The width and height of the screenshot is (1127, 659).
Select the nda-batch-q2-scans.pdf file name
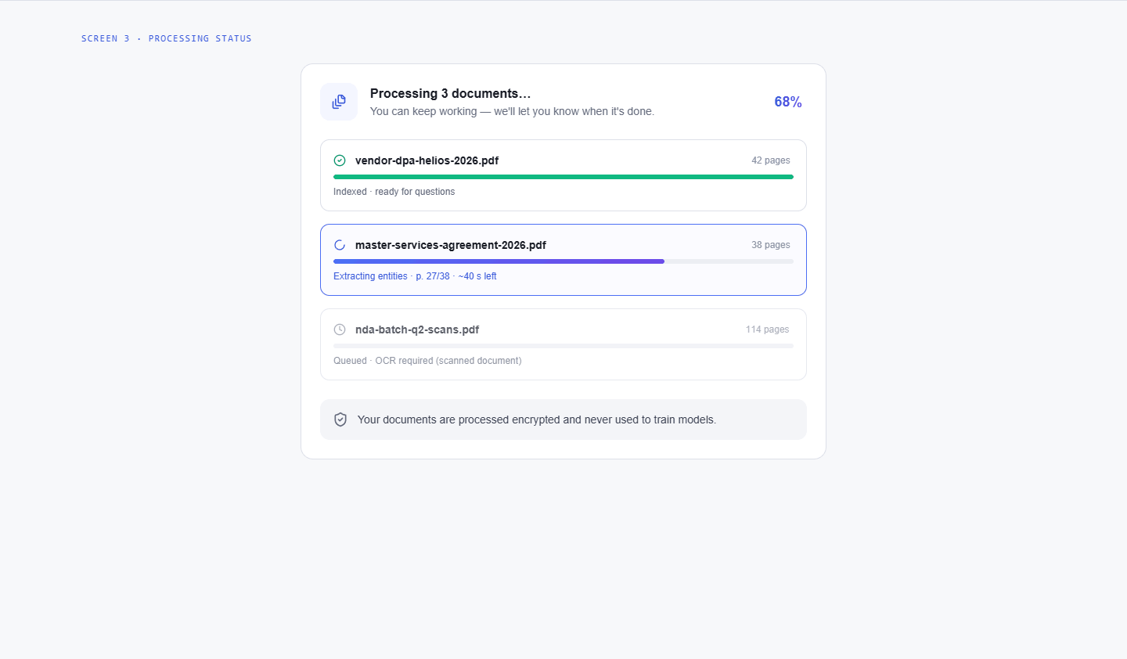417,329
